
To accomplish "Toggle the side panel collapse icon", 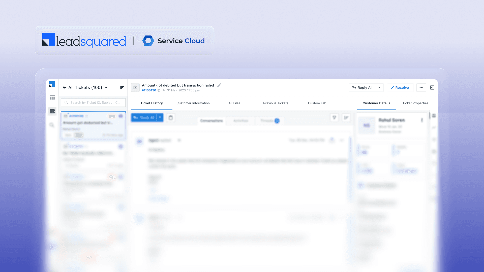I will tap(432, 88).
